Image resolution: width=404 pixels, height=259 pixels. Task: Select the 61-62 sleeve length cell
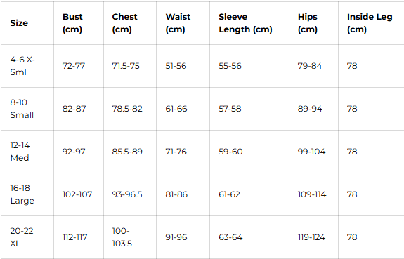point(229,194)
